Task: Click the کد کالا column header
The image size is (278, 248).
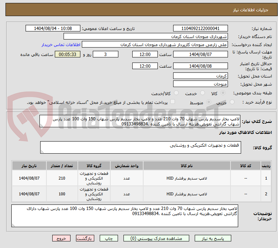Action: [245, 166]
